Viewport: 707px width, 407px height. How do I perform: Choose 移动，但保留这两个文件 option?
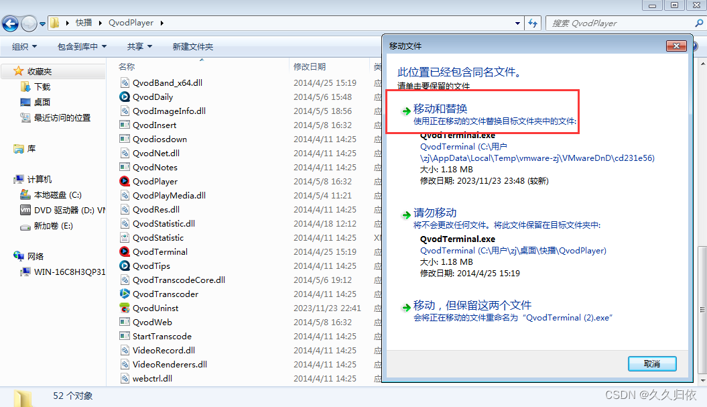pyautogui.click(x=472, y=306)
